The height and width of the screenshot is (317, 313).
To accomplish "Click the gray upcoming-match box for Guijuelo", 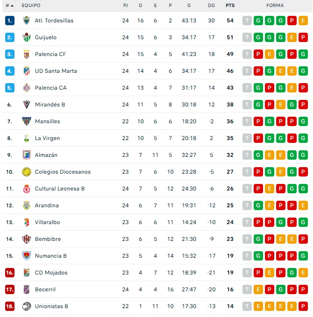I will (247, 37).
